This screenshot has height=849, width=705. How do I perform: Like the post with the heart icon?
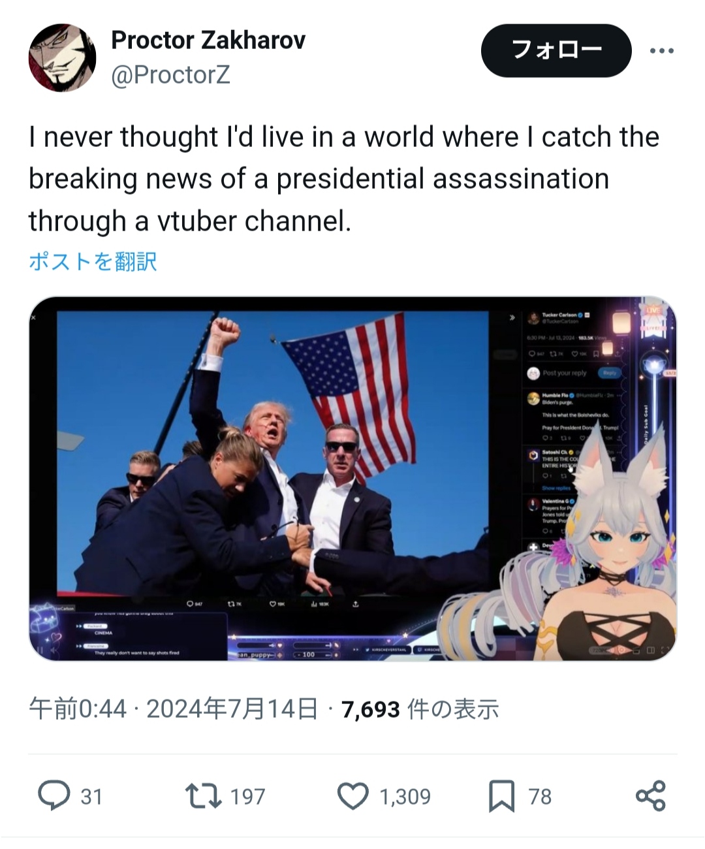353,796
